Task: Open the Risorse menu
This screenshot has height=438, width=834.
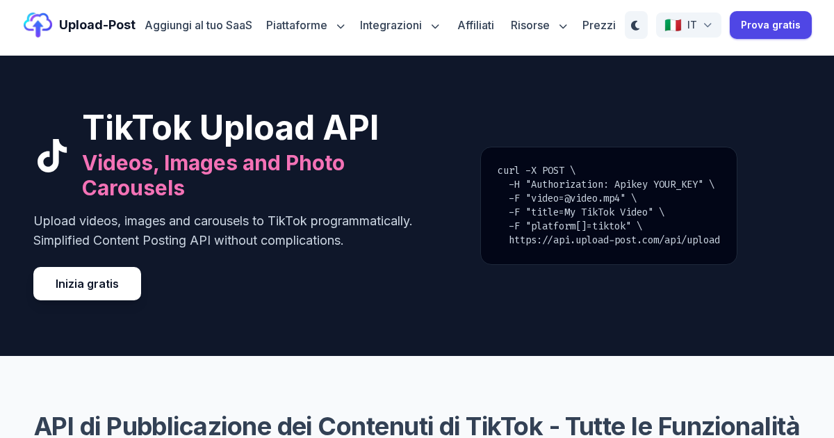Action: coord(530,25)
